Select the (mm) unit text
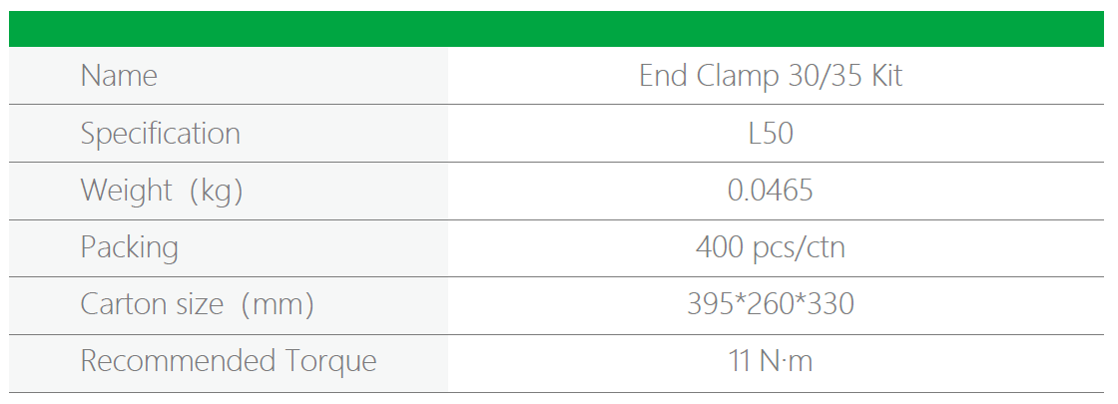Viewport: 1118px width, 404px height. pos(280,305)
